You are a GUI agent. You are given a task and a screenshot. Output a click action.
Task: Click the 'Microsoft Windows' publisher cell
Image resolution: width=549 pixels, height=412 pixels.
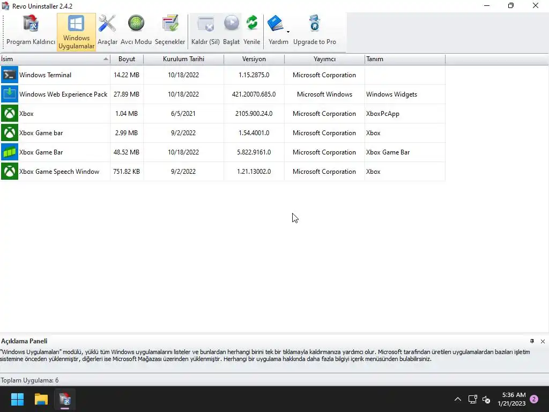coord(324,94)
